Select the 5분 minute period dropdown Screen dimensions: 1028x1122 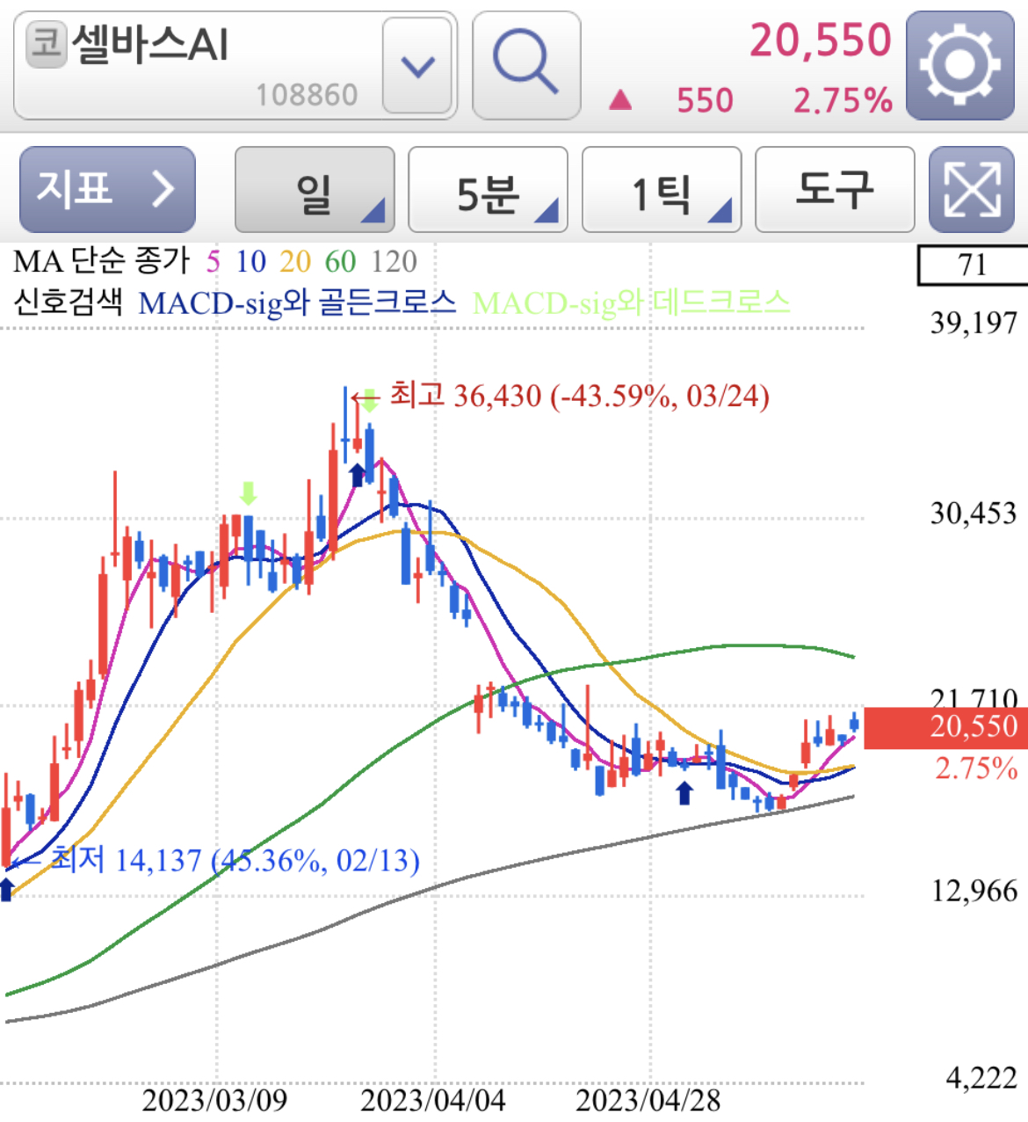tap(488, 189)
